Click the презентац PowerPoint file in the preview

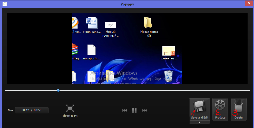pyautogui.click(x=169, y=53)
